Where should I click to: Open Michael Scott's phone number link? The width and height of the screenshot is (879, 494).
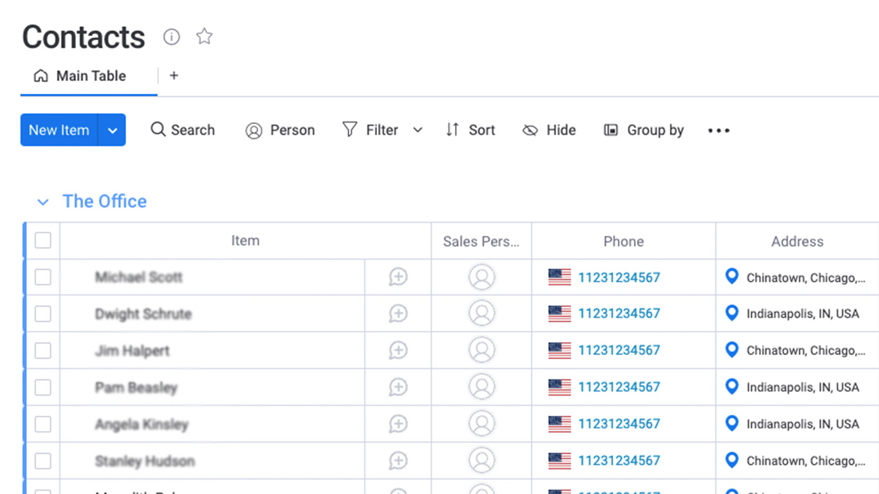[619, 278]
